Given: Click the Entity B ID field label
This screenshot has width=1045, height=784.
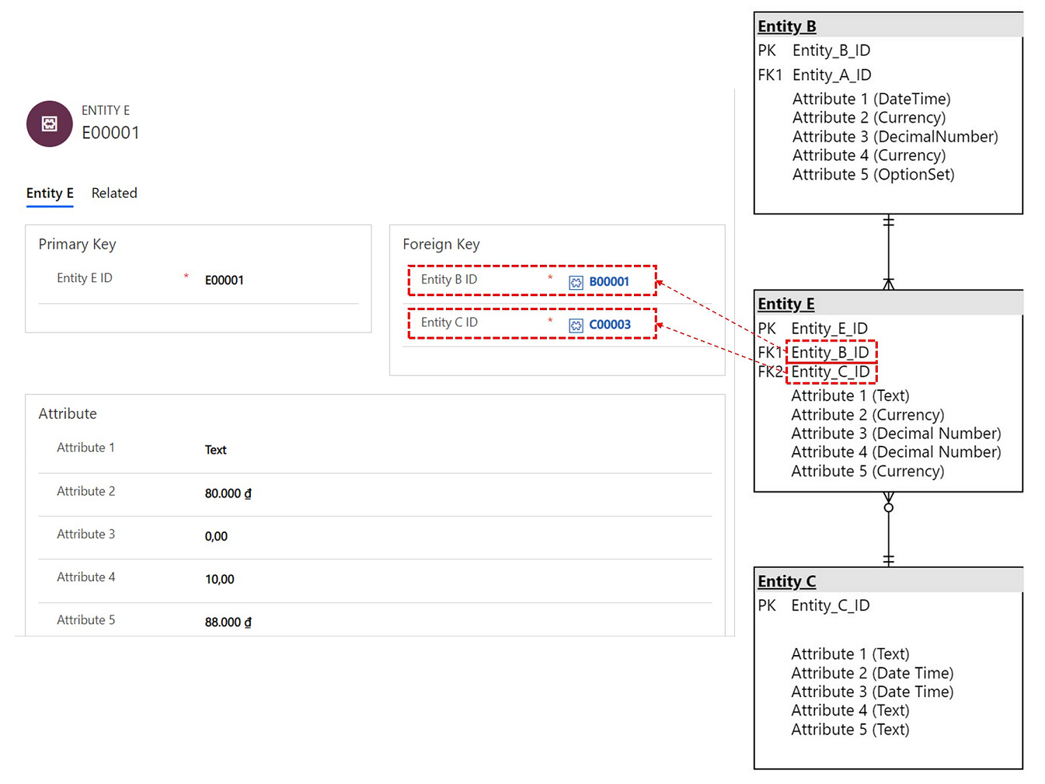Looking at the screenshot, I should (449, 279).
